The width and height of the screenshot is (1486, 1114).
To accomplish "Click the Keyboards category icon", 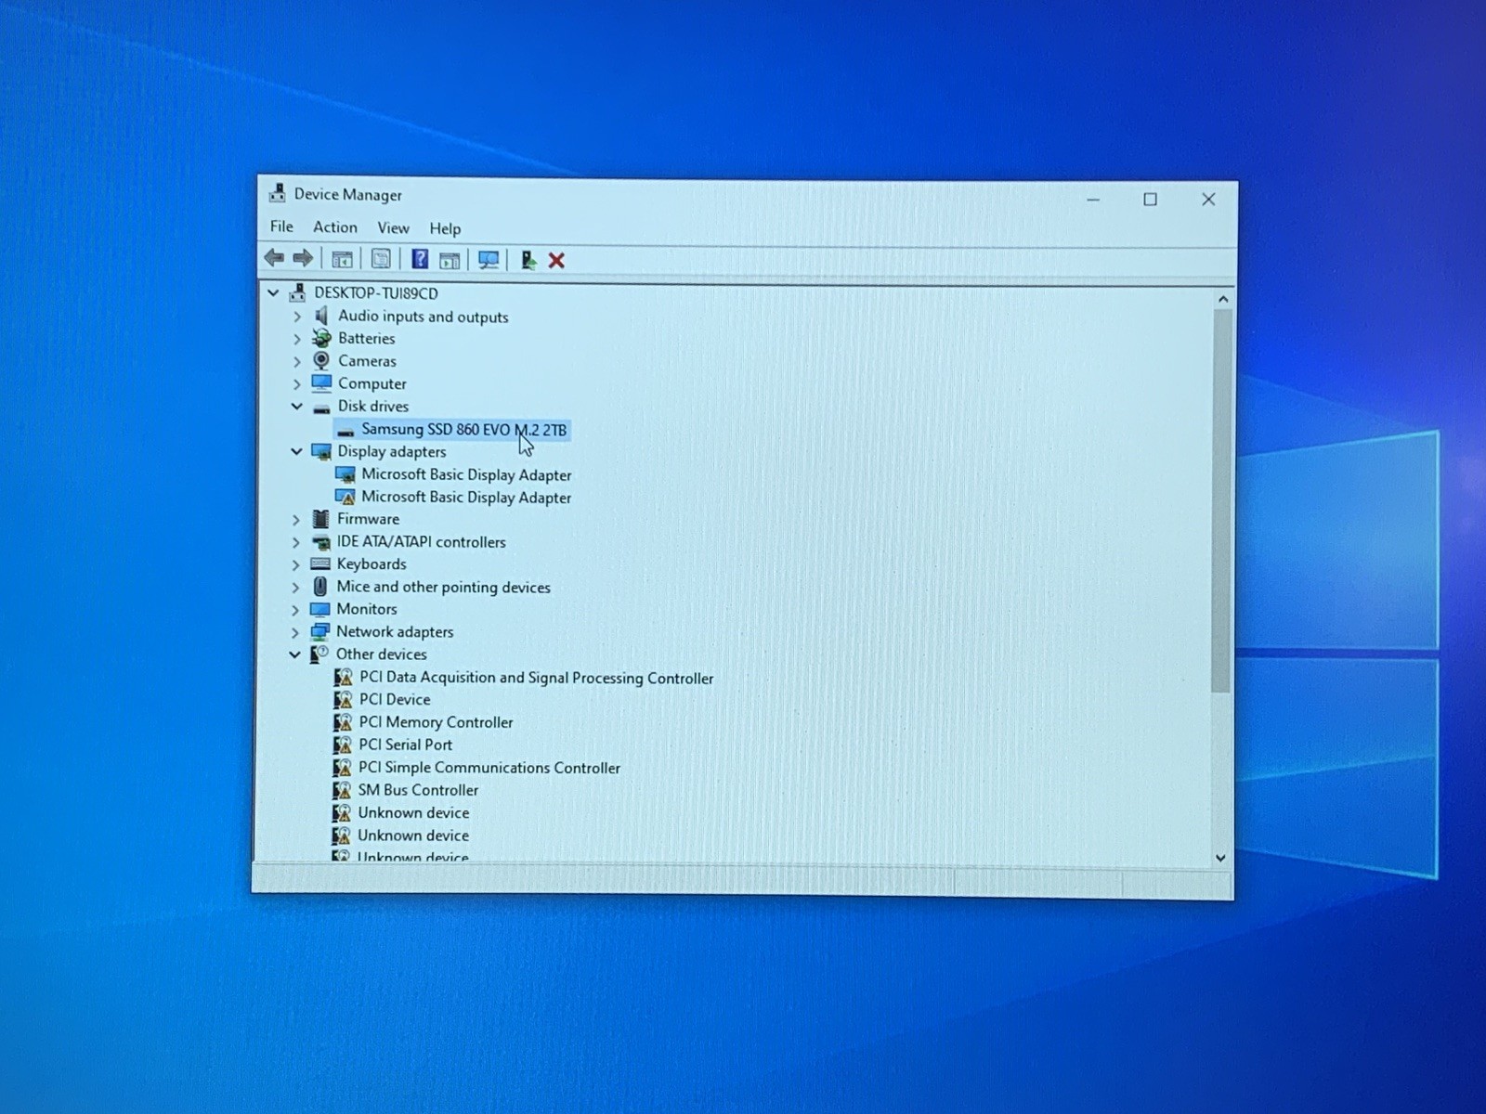I will (x=320, y=564).
